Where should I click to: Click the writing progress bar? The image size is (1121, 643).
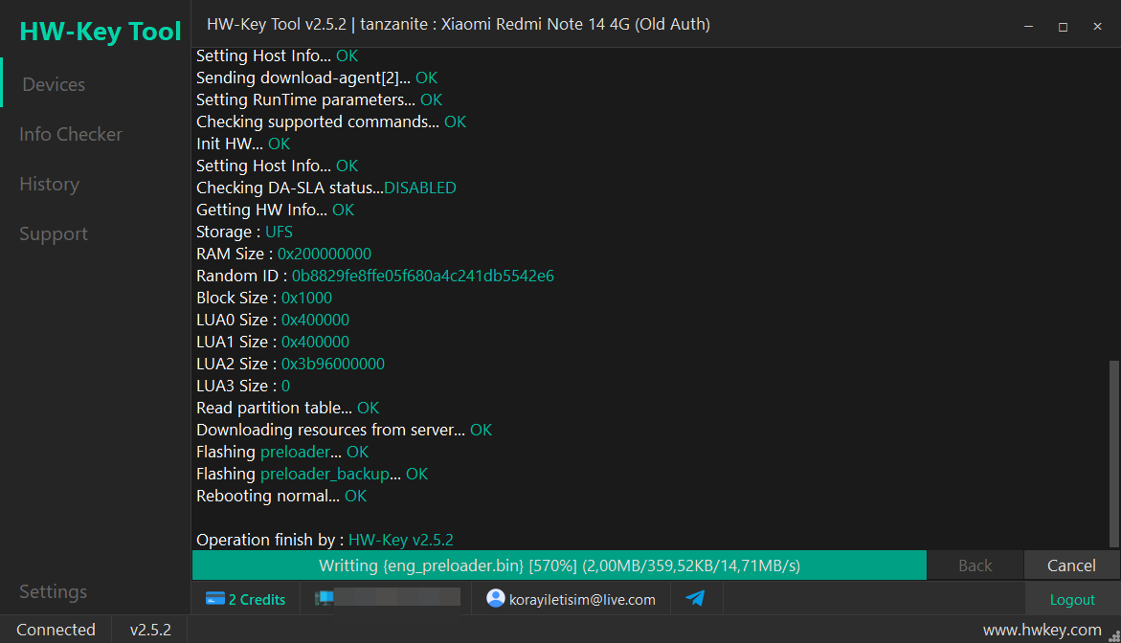pyautogui.click(x=559, y=565)
